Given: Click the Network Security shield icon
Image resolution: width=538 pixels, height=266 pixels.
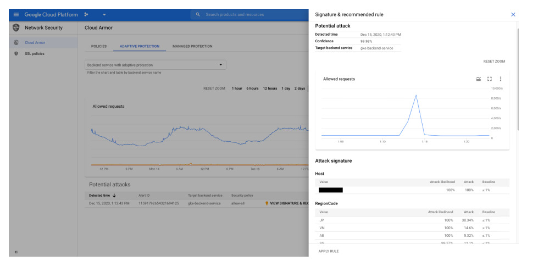Looking at the screenshot, I should [16, 27].
